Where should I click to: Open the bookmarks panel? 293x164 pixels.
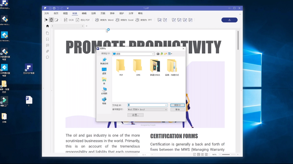[48, 39]
